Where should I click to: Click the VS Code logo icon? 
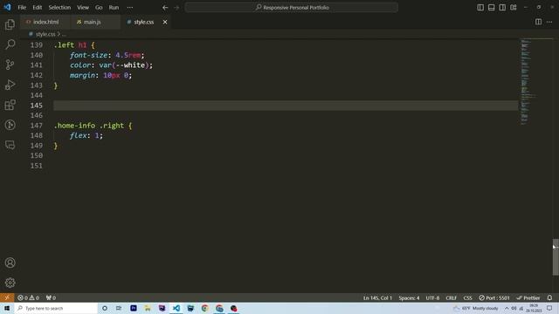click(7, 7)
